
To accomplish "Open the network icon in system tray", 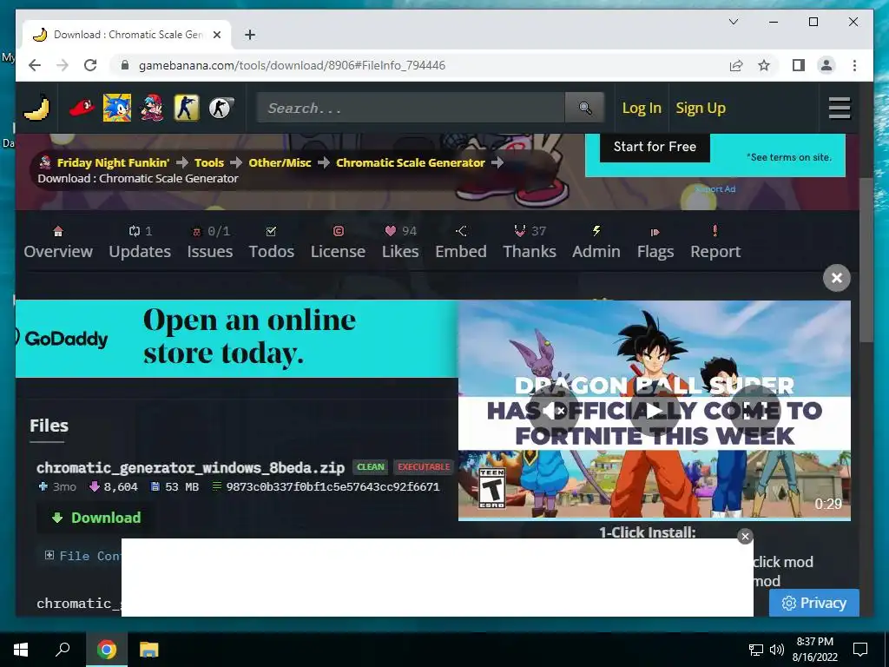I will (756, 650).
